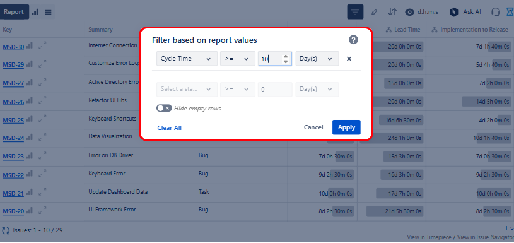514x243 pixels.
Task: Click the Implementation to Release column header
Action: click(x=470, y=30)
